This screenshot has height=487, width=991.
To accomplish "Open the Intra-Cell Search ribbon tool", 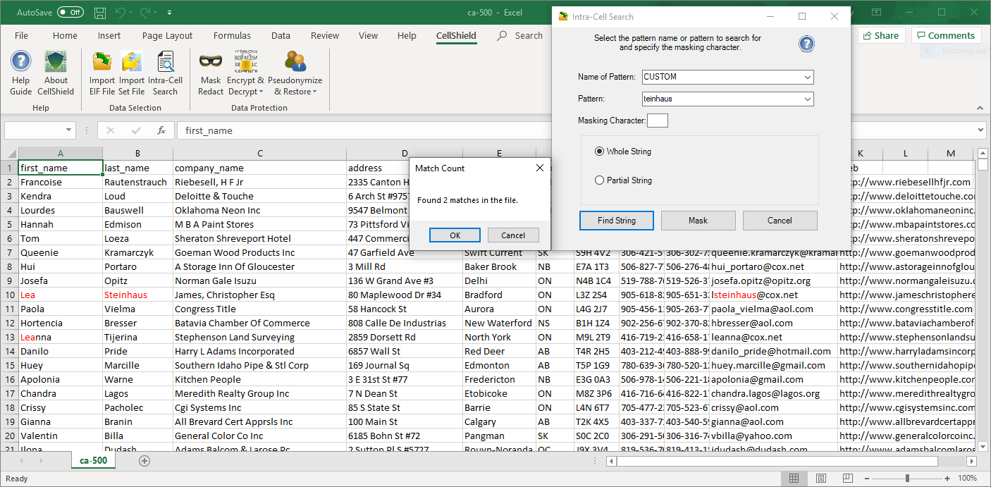I will pos(166,73).
